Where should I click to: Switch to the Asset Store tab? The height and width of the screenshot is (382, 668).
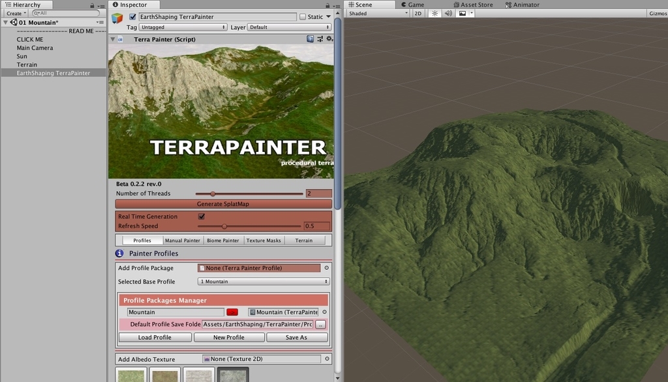[x=473, y=5]
